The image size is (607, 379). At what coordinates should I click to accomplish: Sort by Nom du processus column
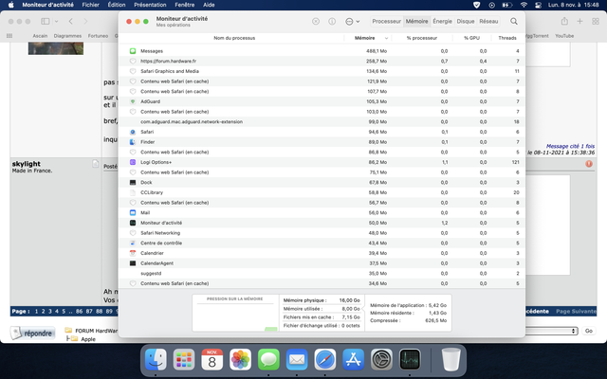click(x=234, y=38)
